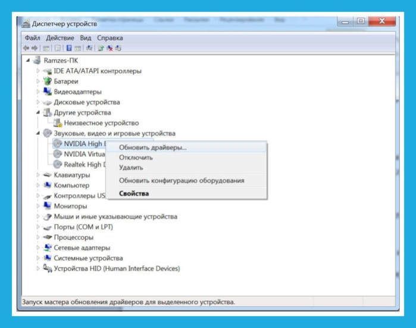Click the Forward arrow in toolbar
Viewport: 416px width, 328px height.
pos(35,48)
